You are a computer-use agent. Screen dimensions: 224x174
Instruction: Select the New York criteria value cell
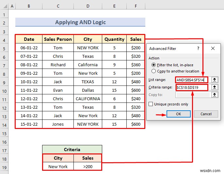(58, 166)
